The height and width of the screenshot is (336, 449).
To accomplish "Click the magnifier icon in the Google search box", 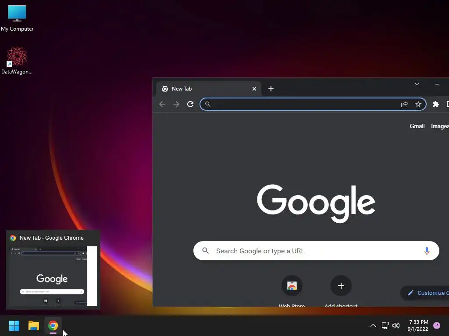I will tap(205, 251).
